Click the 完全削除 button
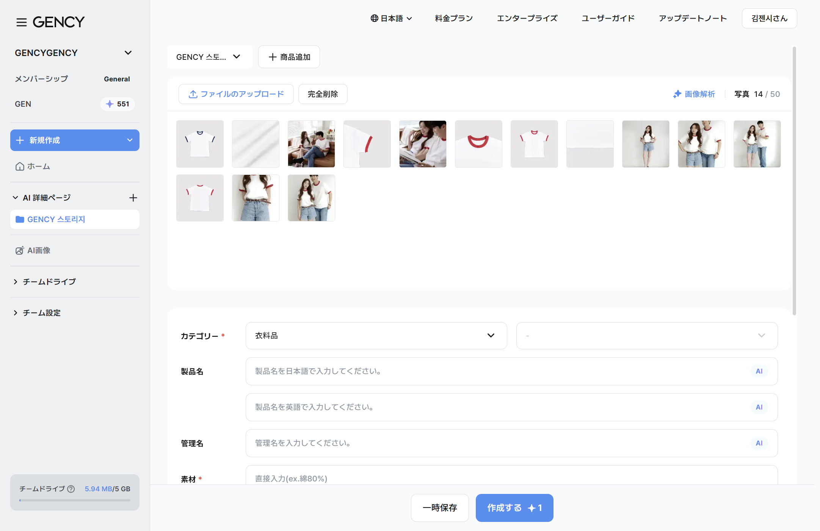 (323, 94)
